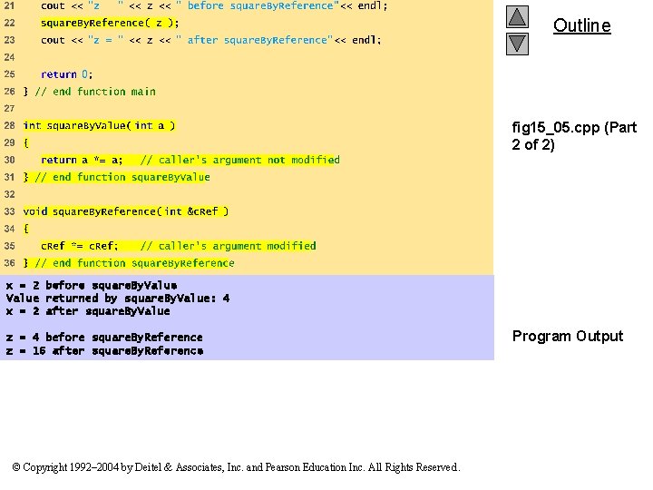Click the opening brace on line 29
The width and height of the screenshot is (653, 490).
pos(25,143)
